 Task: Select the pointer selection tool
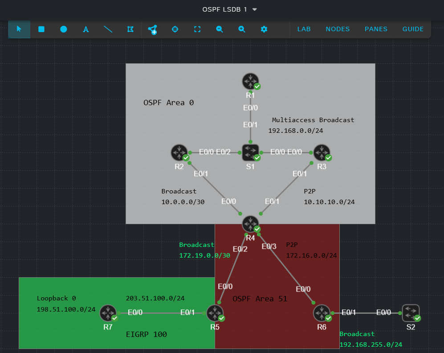point(19,29)
